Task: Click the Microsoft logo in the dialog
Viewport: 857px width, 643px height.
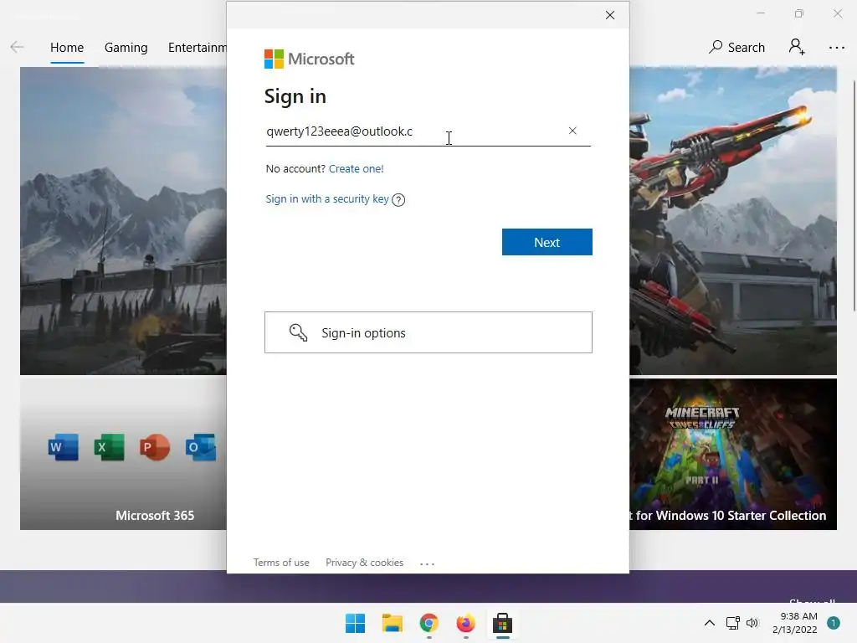Action: [x=310, y=59]
